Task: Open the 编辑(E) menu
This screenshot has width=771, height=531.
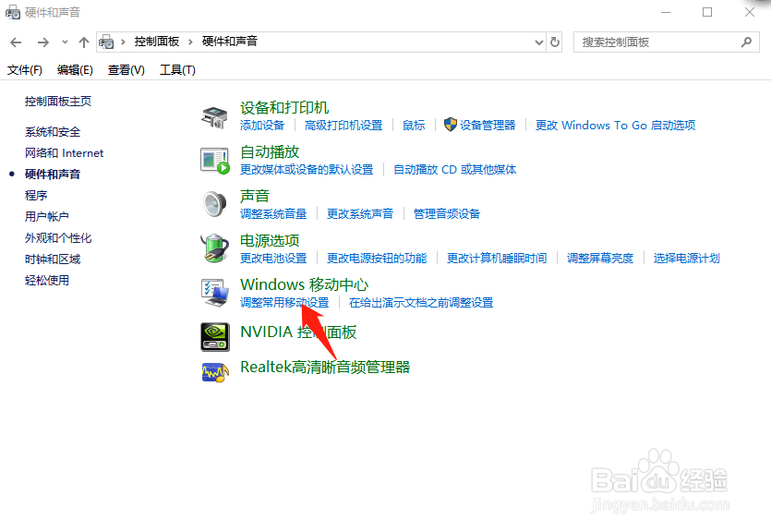Action: coord(75,70)
